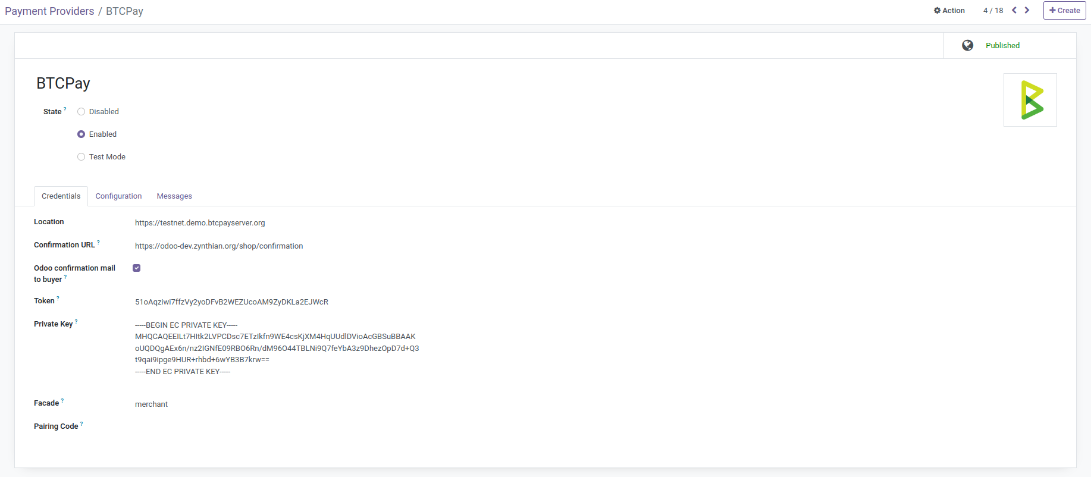Click the Token value text
Screen dimensions: 1091x477
(x=231, y=302)
